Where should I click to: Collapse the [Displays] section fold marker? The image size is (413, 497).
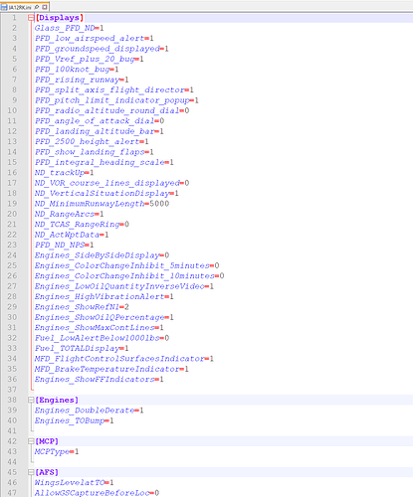tap(31, 18)
